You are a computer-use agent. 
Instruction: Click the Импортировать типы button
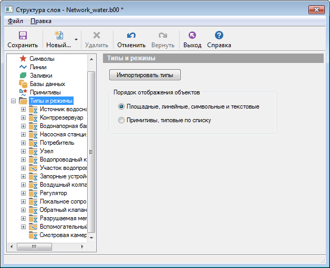(x=145, y=75)
